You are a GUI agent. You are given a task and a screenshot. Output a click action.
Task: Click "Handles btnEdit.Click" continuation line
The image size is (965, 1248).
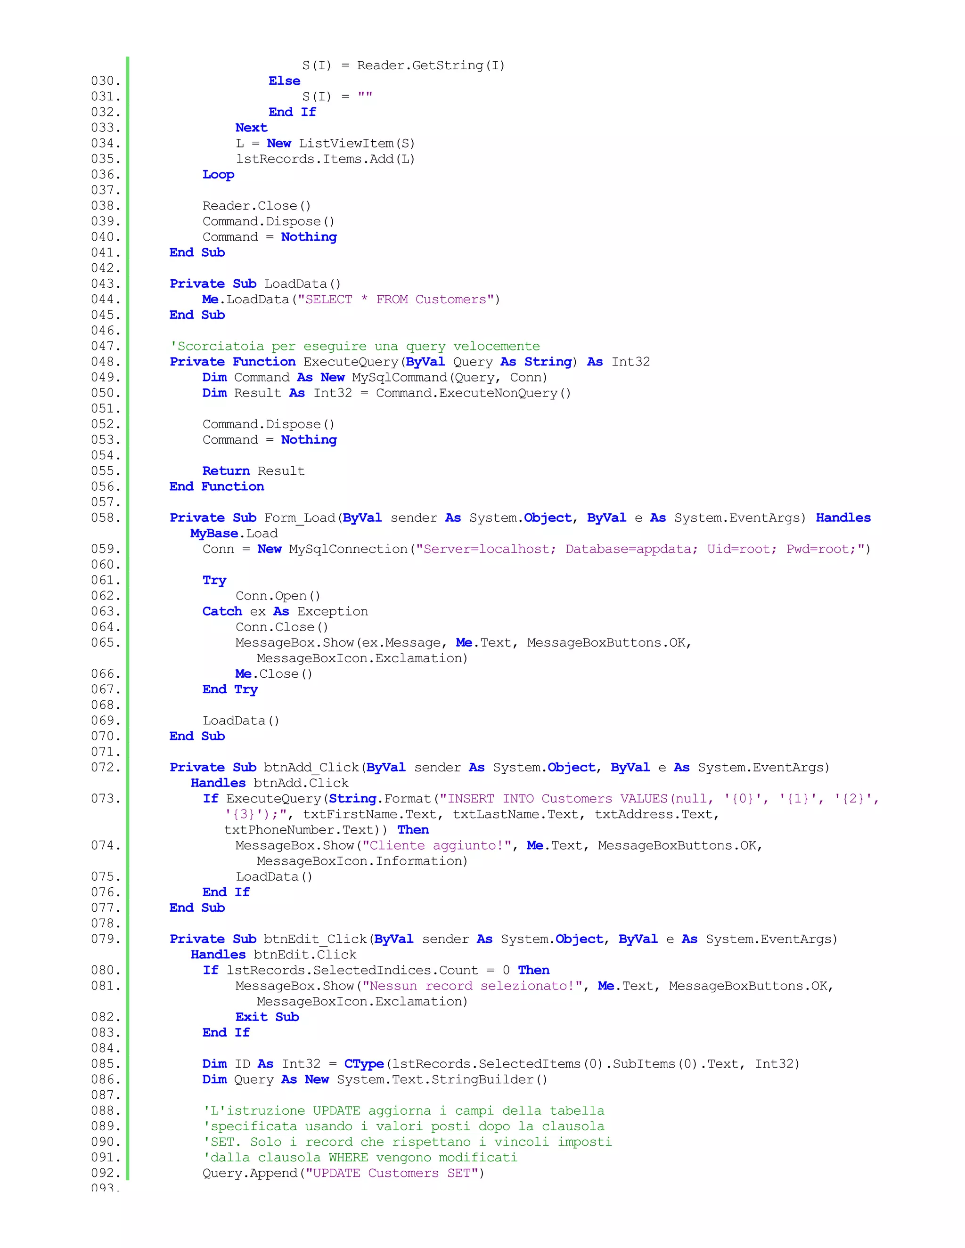[273, 955]
